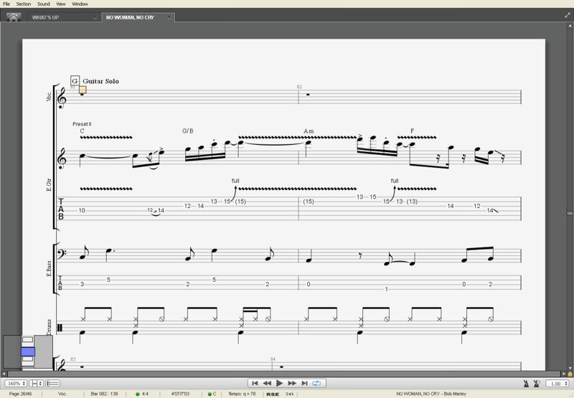Jump to the last bar
This screenshot has width=574, height=398.
tap(304, 384)
